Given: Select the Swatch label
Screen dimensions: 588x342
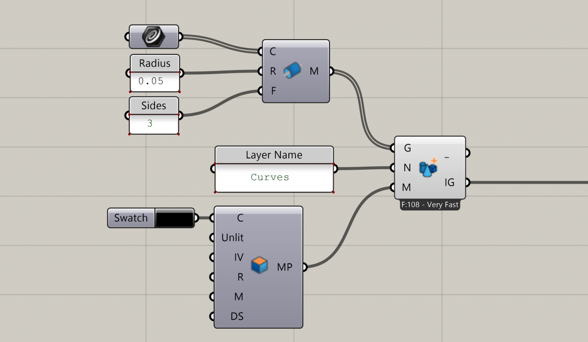Looking at the screenshot, I should pos(131,218).
